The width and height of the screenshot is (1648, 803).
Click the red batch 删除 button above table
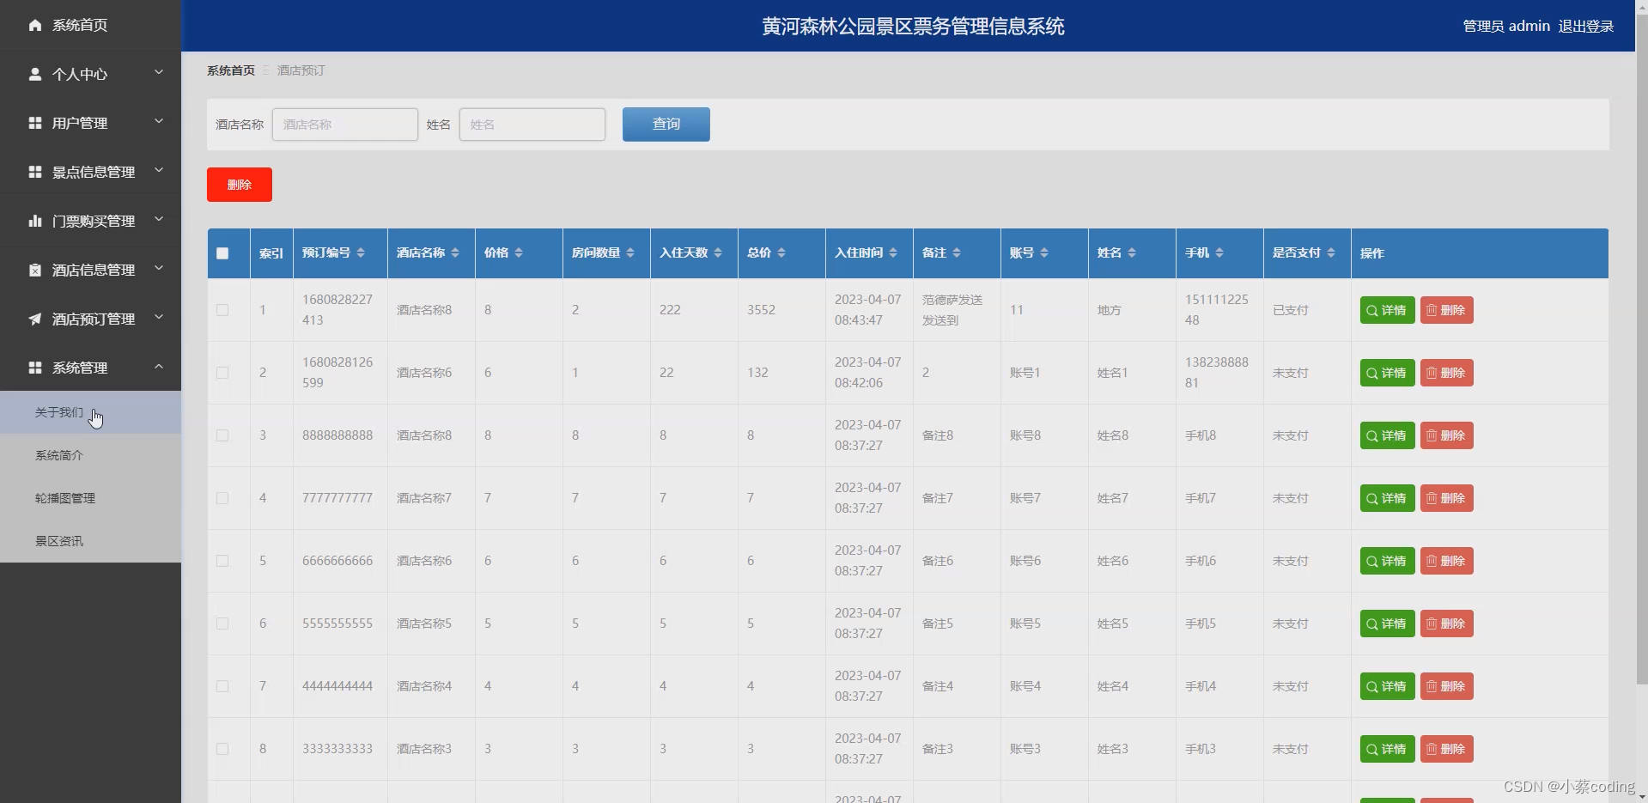[x=240, y=185]
